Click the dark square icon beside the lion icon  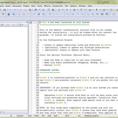pyautogui.click(x=9, y=14)
